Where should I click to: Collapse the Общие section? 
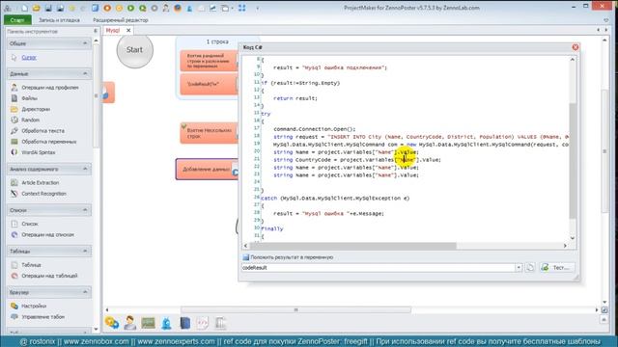point(85,43)
